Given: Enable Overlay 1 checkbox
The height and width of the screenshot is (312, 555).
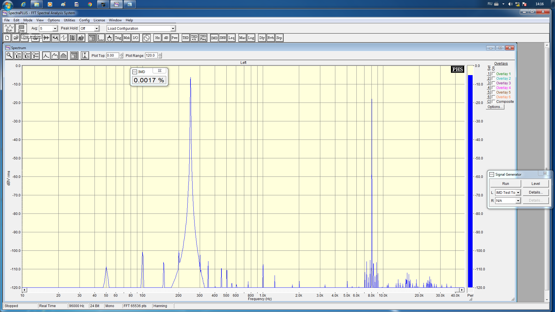Looking at the screenshot, I should [493, 74].
